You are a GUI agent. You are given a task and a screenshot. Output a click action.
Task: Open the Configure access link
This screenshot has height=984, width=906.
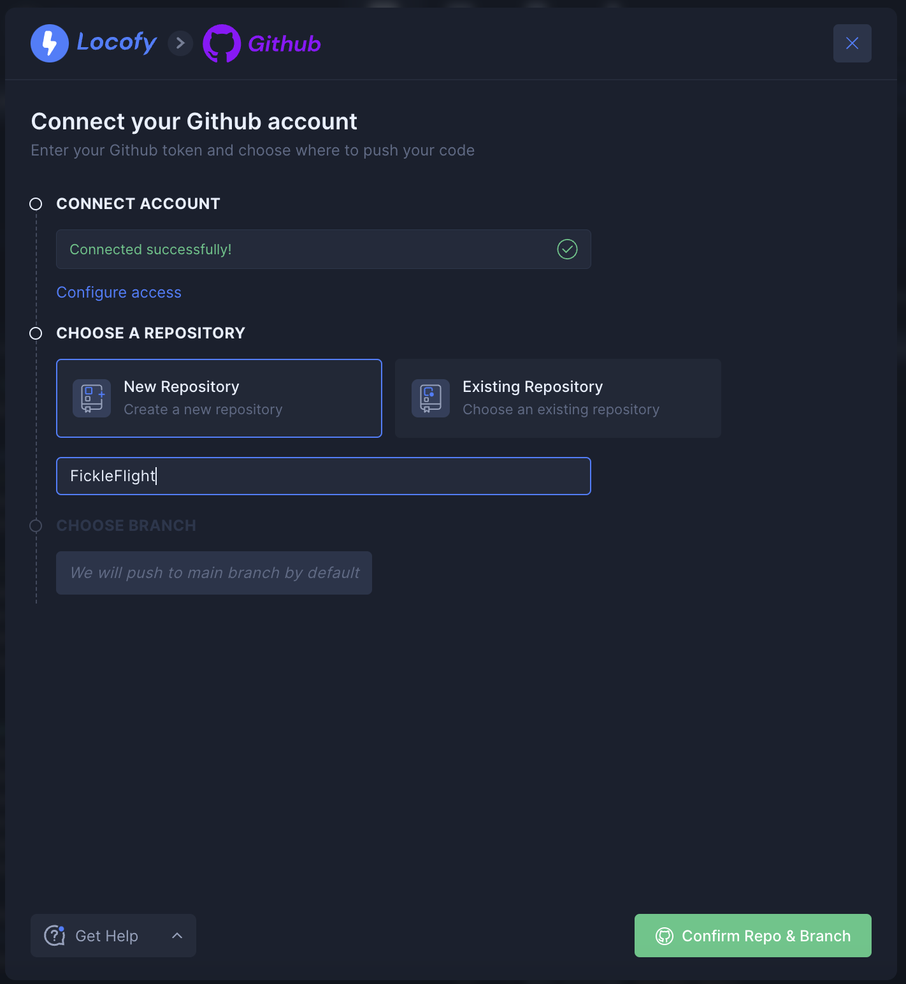119,293
